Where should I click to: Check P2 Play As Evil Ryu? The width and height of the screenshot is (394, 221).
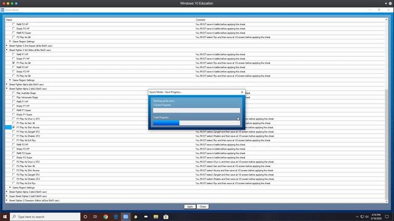pos(14,183)
